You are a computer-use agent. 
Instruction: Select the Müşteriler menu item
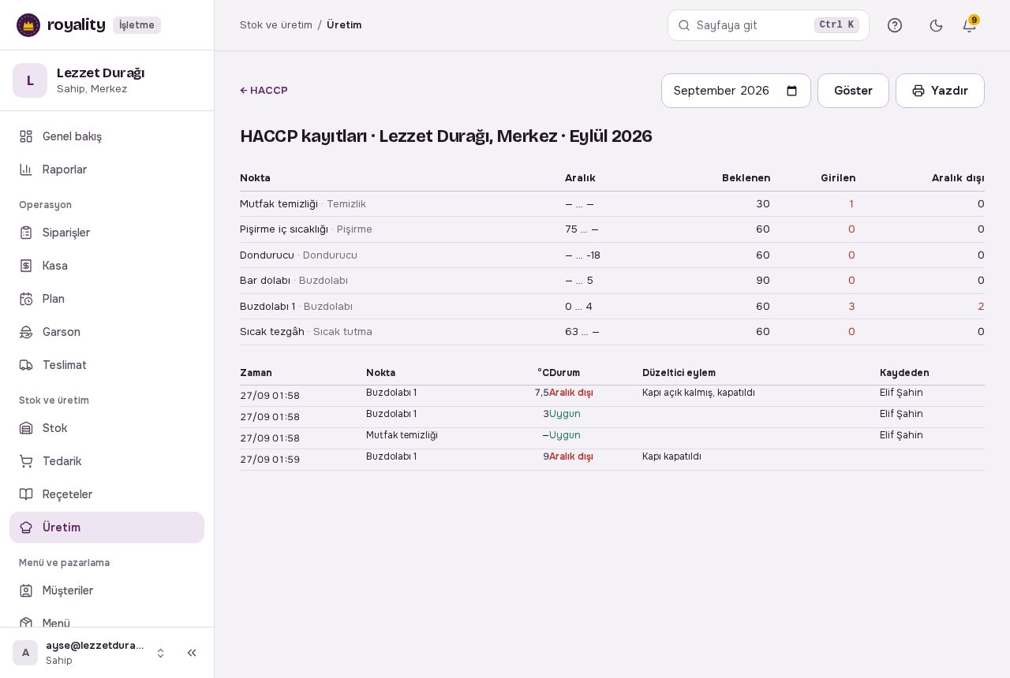click(107, 590)
